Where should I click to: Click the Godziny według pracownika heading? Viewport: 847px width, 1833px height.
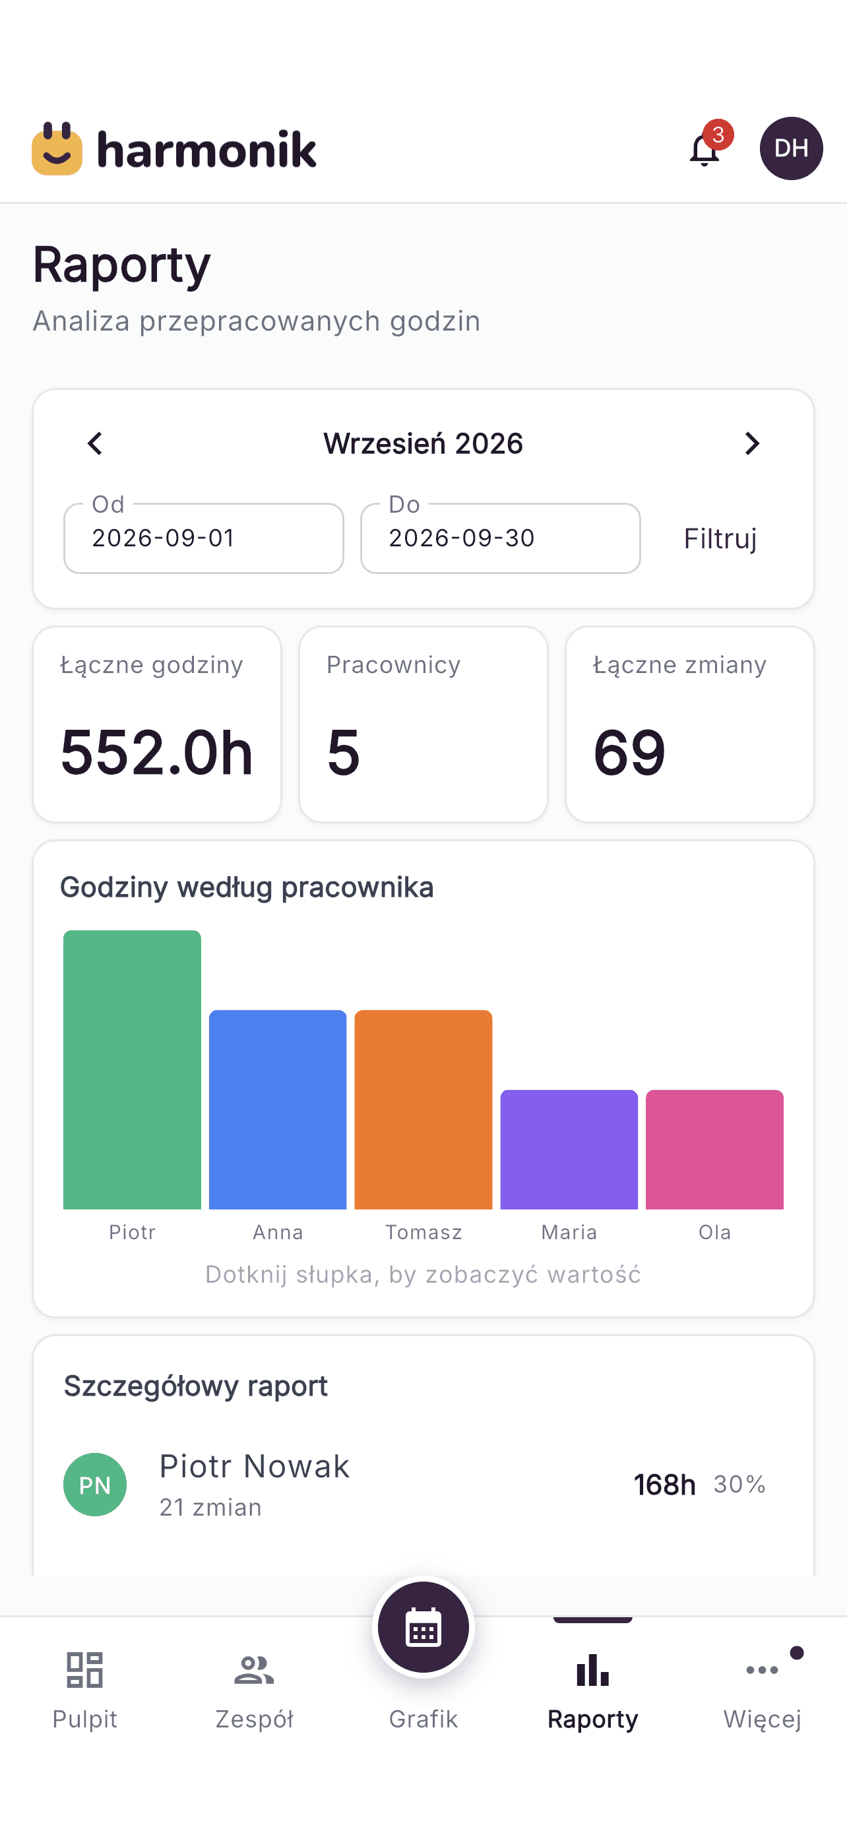pyautogui.click(x=247, y=887)
